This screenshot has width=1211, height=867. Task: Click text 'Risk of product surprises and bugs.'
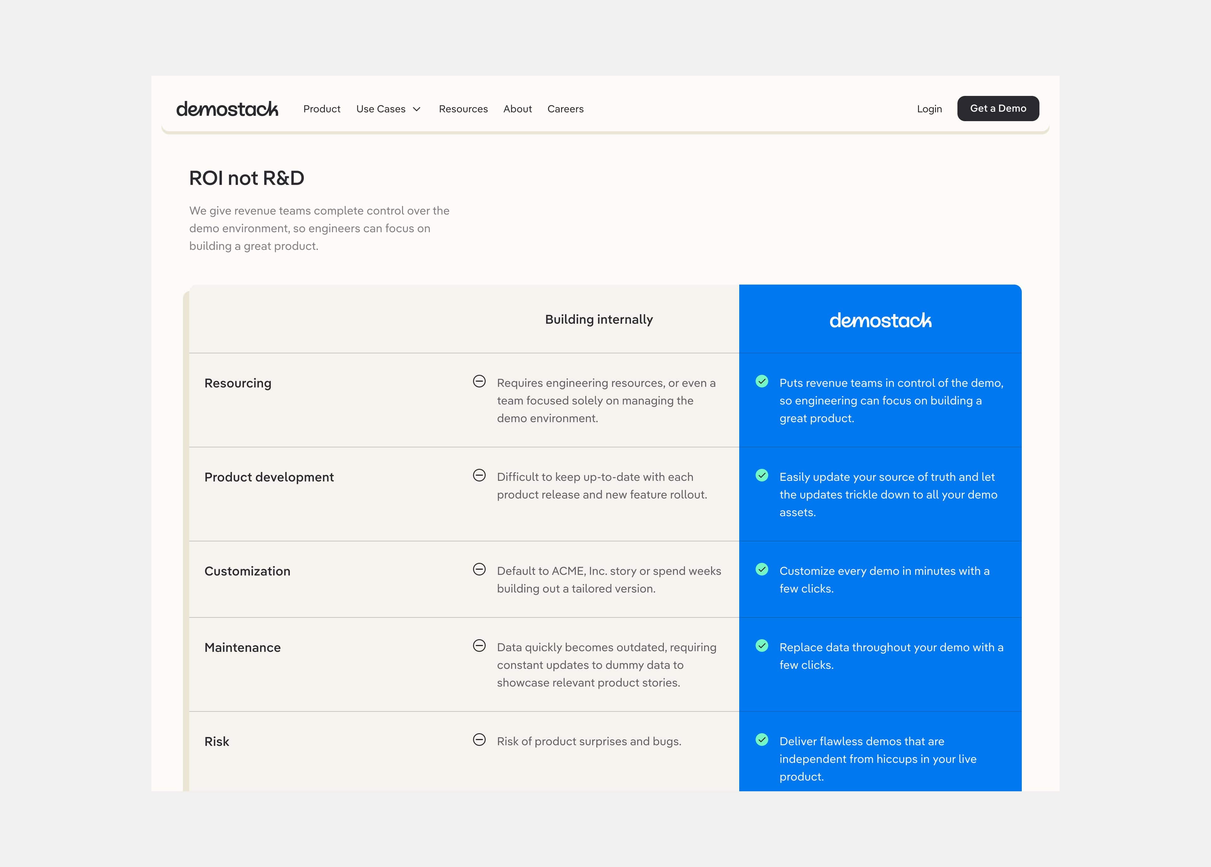pos(589,741)
